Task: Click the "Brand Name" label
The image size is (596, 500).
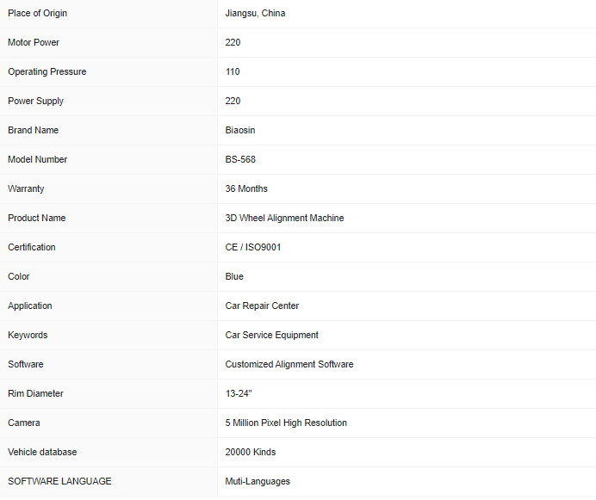Action: coord(33,130)
